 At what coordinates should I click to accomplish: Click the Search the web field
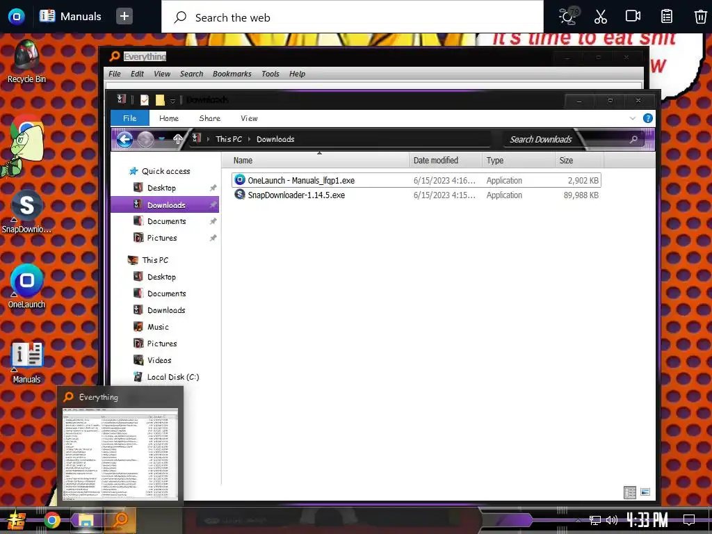click(x=353, y=17)
